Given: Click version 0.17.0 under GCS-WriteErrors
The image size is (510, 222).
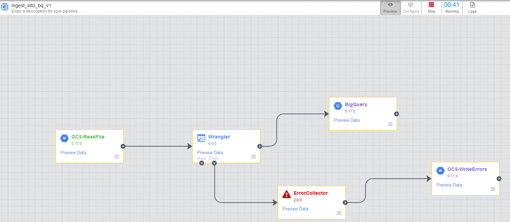Looking at the screenshot, I should pos(453,176).
